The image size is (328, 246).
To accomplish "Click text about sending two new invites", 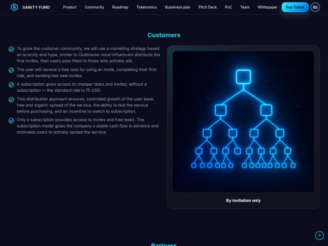I will click(87, 73).
